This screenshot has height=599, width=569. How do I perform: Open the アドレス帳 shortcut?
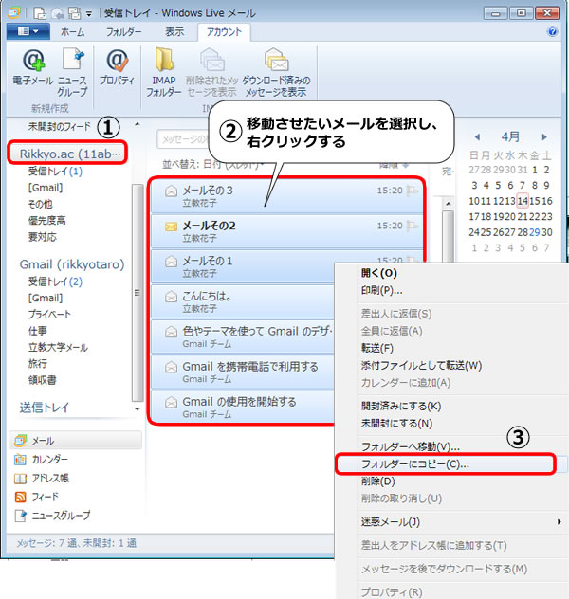pos(42,478)
